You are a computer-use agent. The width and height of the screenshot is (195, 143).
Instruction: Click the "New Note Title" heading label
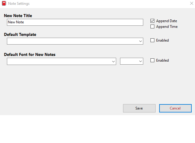[18, 16]
